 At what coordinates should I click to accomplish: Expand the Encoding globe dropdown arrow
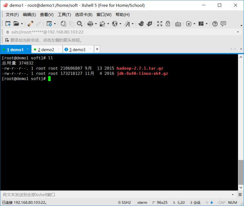[120, 24]
